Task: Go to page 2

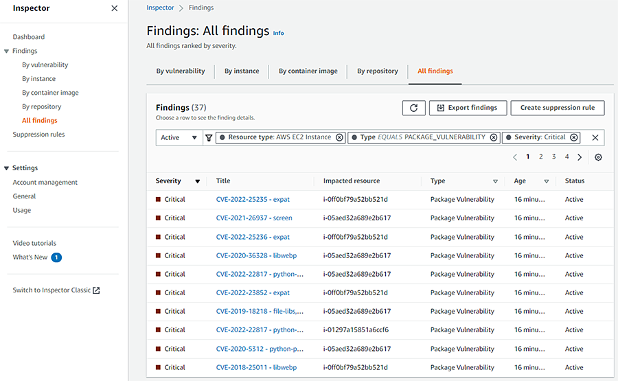Action: [541, 157]
